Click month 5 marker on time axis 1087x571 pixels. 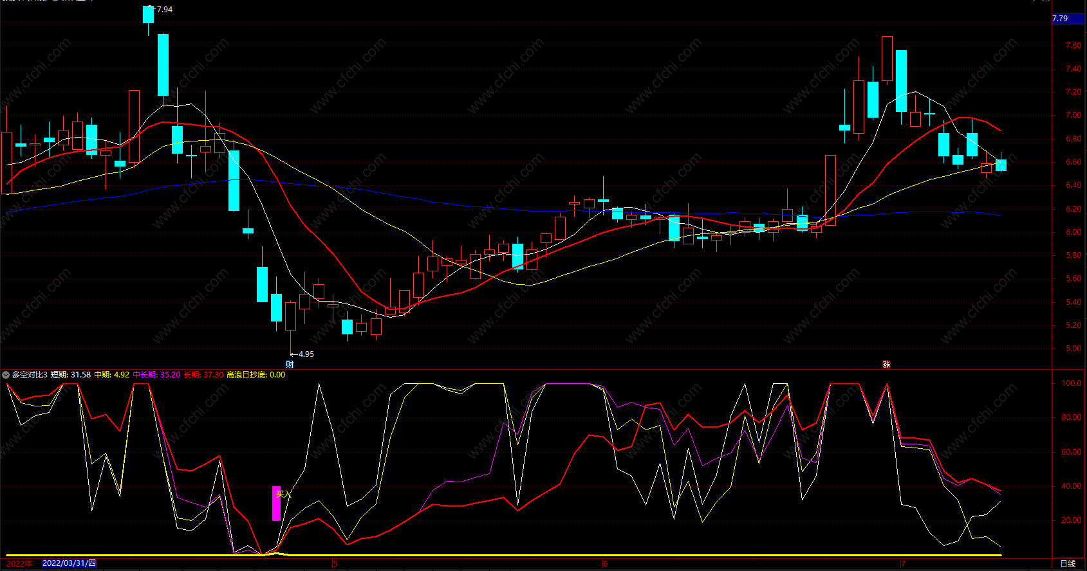coord(335,564)
